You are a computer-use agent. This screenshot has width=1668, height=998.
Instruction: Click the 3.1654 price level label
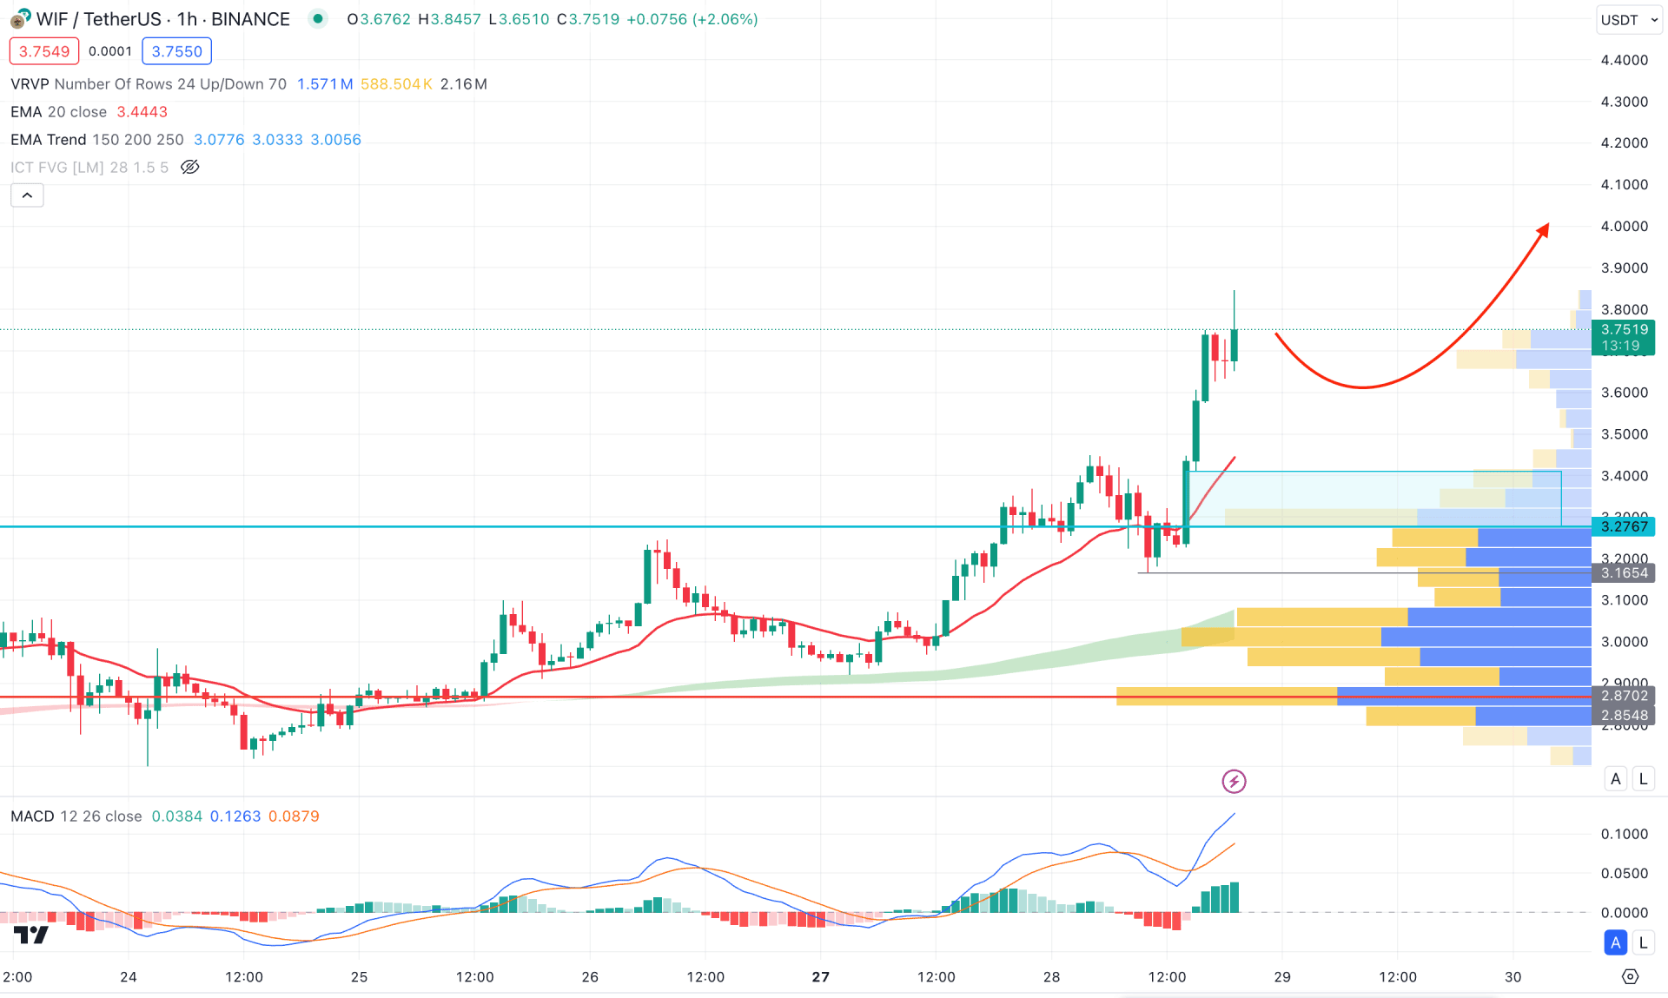tap(1624, 572)
